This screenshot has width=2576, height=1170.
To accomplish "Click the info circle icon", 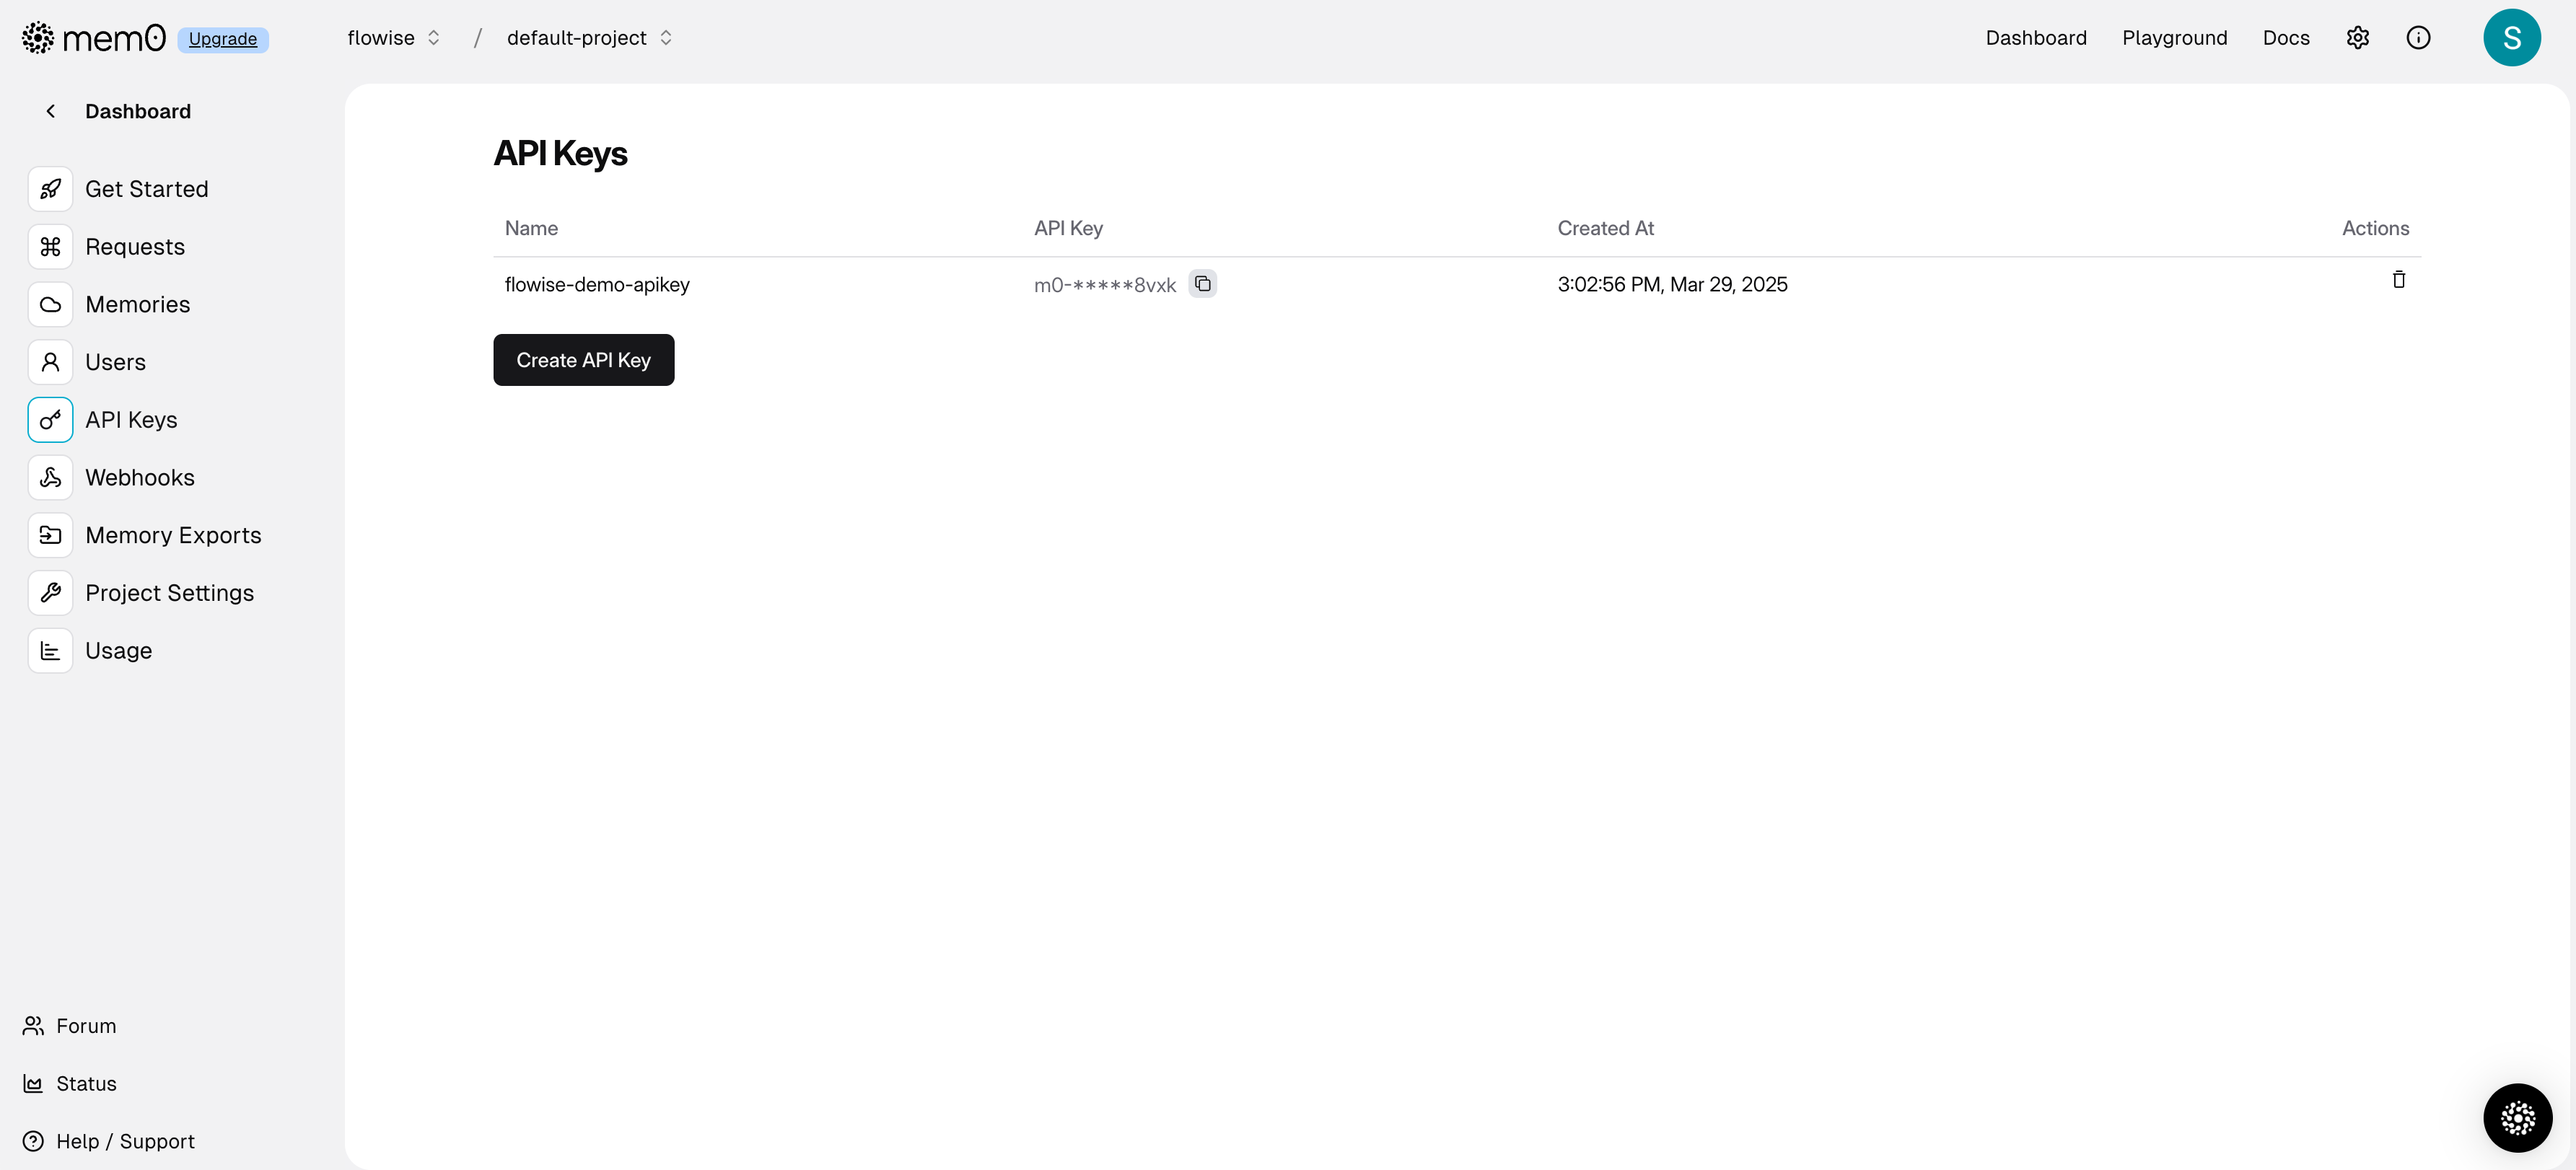I will pyautogui.click(x=2417, y=38).
